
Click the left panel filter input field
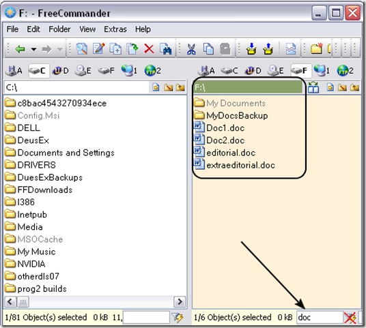[x=146, y=317]
